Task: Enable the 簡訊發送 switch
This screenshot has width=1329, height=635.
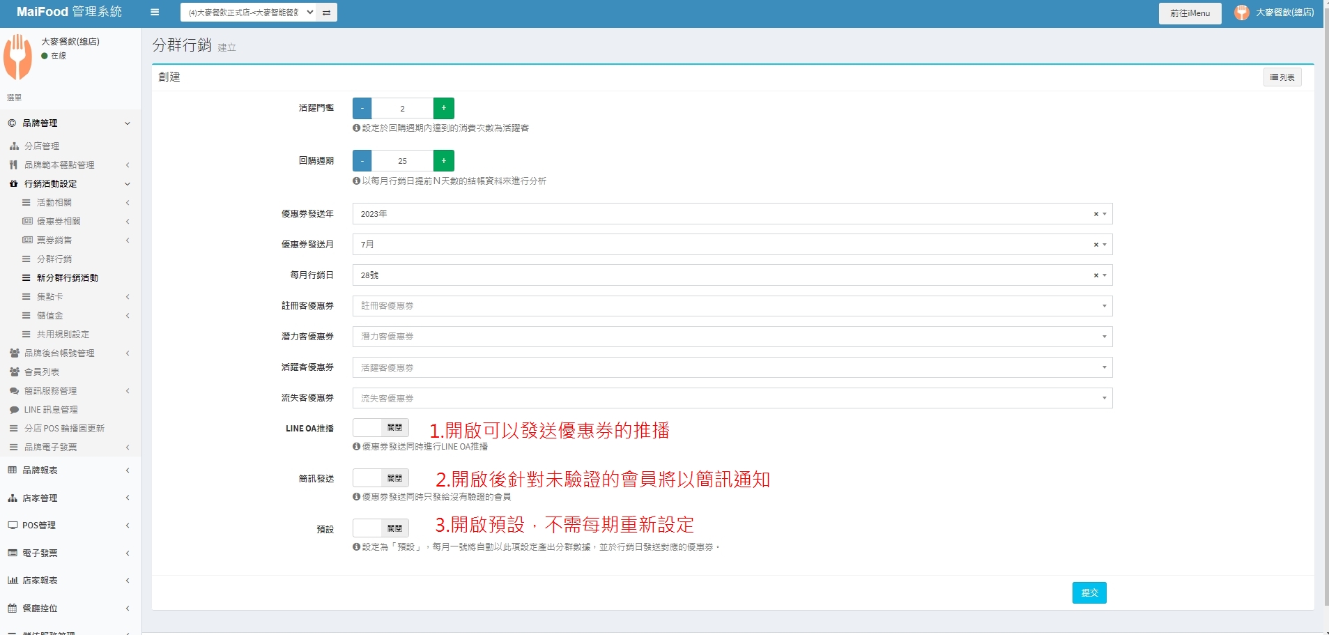Action: point(381,478)
